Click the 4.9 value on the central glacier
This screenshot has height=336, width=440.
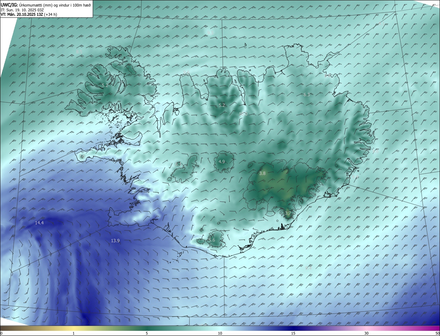tap(222, 161)
